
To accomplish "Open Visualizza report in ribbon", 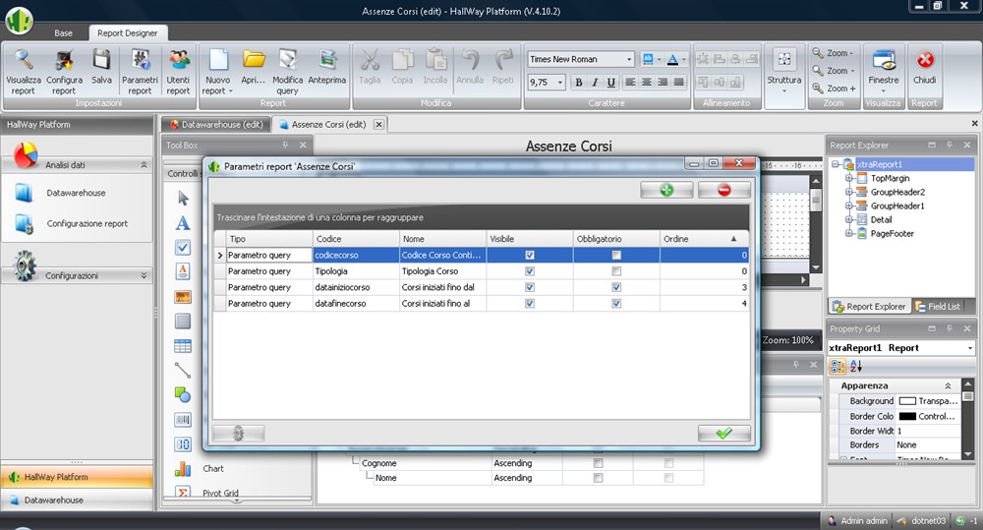I will click(x=24, y=72).
